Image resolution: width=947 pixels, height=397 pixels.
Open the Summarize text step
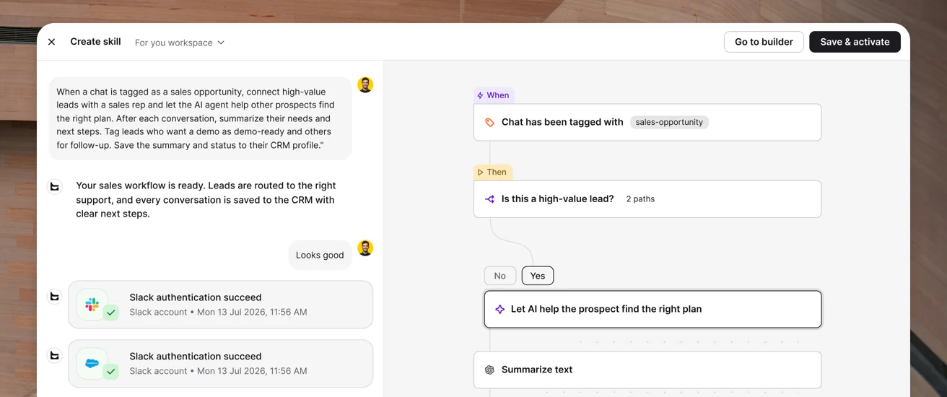point(647,370)
